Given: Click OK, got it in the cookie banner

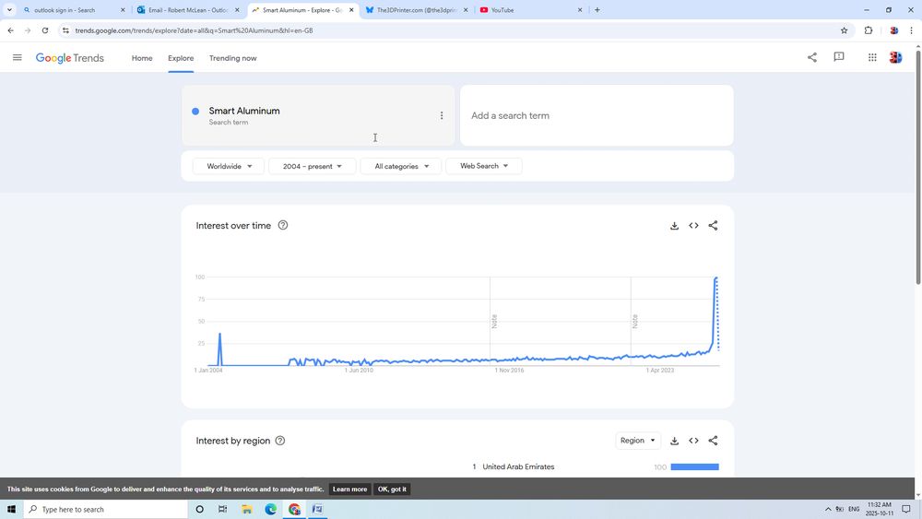Looking at the screenshot, I should pos(392,489).
